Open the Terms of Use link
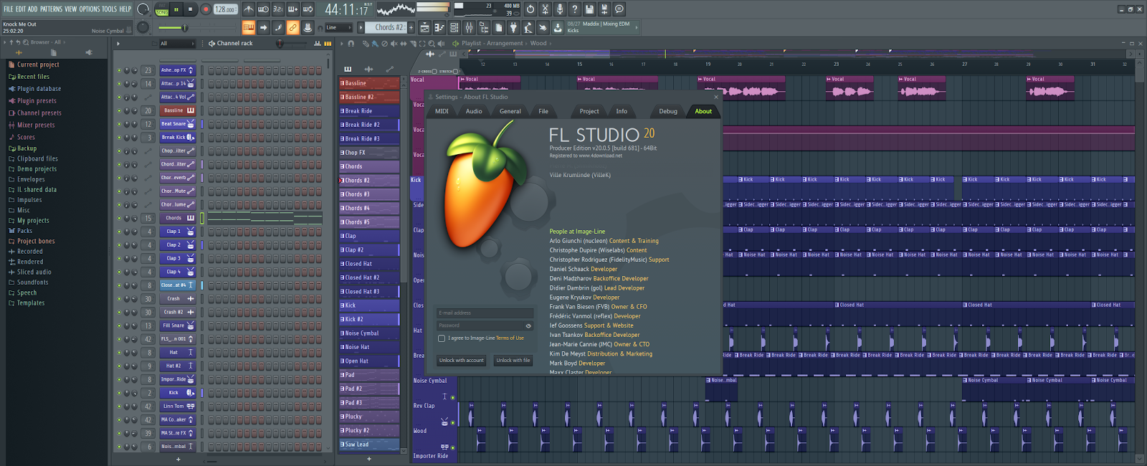Screen dimensions: 1147x466 [510, 338]
